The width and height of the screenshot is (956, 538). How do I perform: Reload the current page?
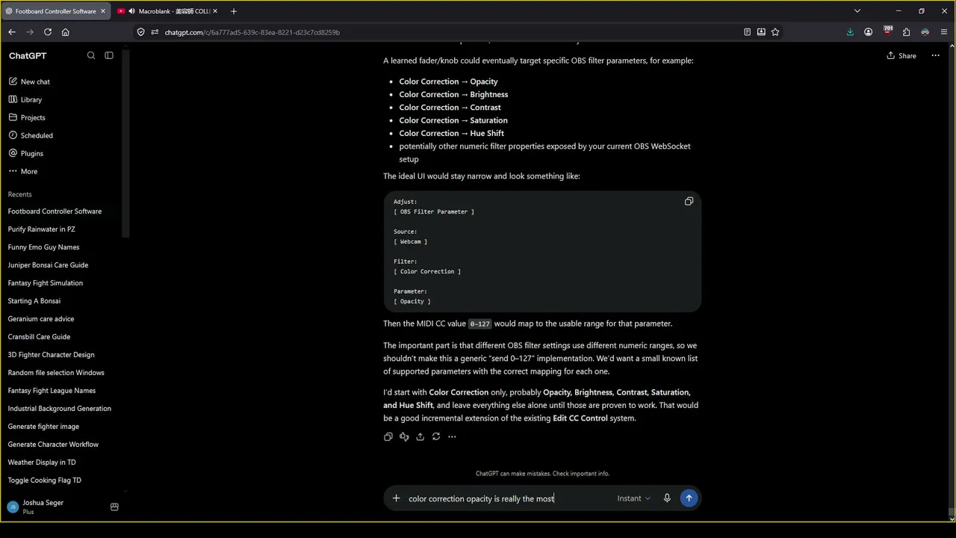(48, 32)
